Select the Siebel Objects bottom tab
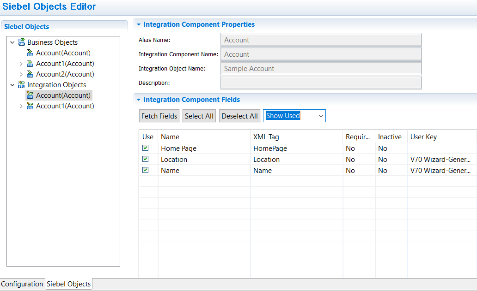The height and width of the screenshot is (291, 477). [x=69, y=284]
